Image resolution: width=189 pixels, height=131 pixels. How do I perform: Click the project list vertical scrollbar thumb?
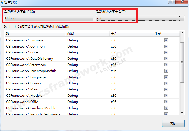click(x=182, y=62)
